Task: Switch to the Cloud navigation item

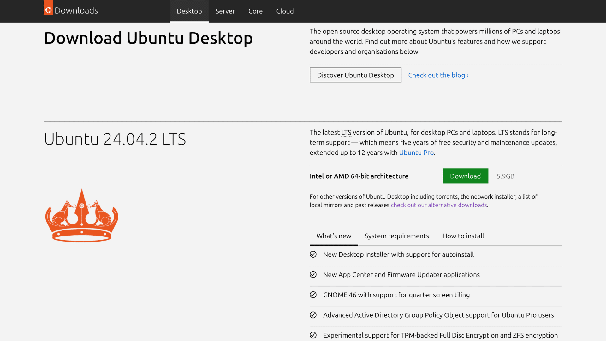Action: 285,11
